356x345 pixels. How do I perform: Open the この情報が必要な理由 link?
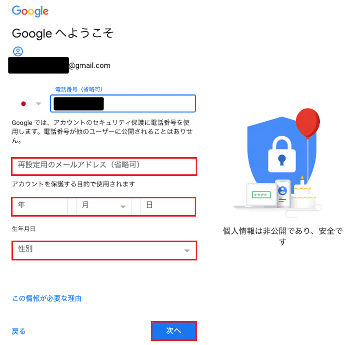click(x=47, y=298)
